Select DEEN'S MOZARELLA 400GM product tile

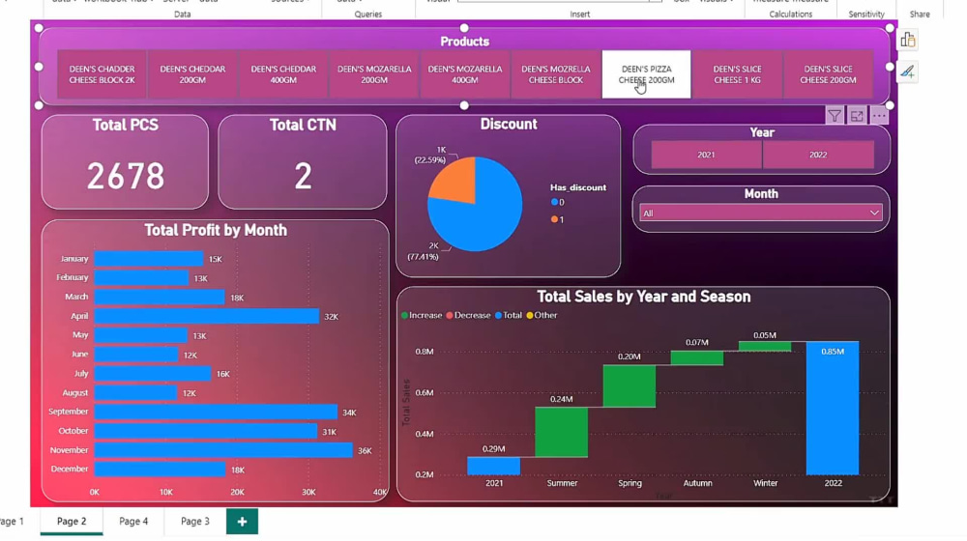coord(465,74)
